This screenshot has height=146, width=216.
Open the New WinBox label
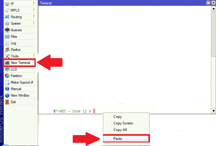tap(20, 95)
